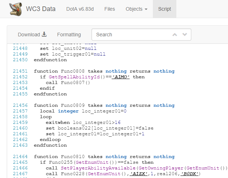Click 'set booleans022[loc_integer01]=false' line
Viewport: 228px width, 178px height.
(x=100, y=128)
